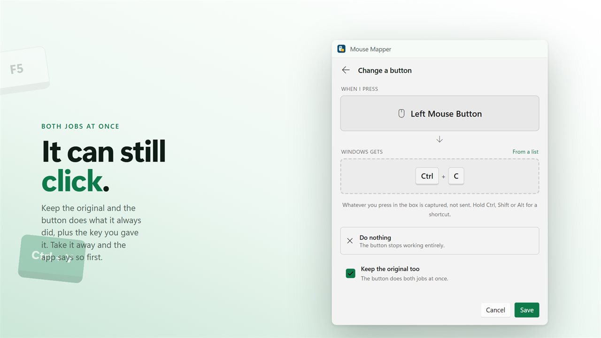Click the WHEN I PRESS label
This screenshot has width=601, height=338.
point(360,89)
